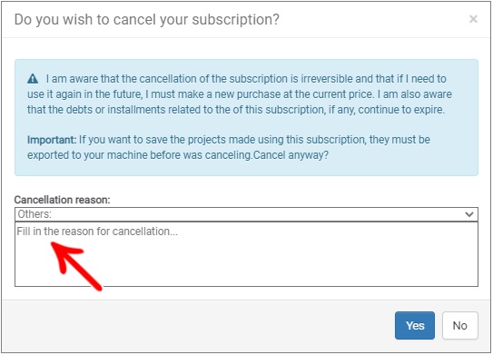Select the 'Others:' text in combo box
This screenshot has width=493, height=355.
click(x=35, y=214)
